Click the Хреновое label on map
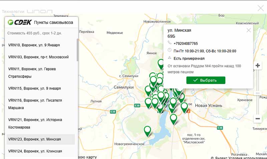 pos(245,100)
